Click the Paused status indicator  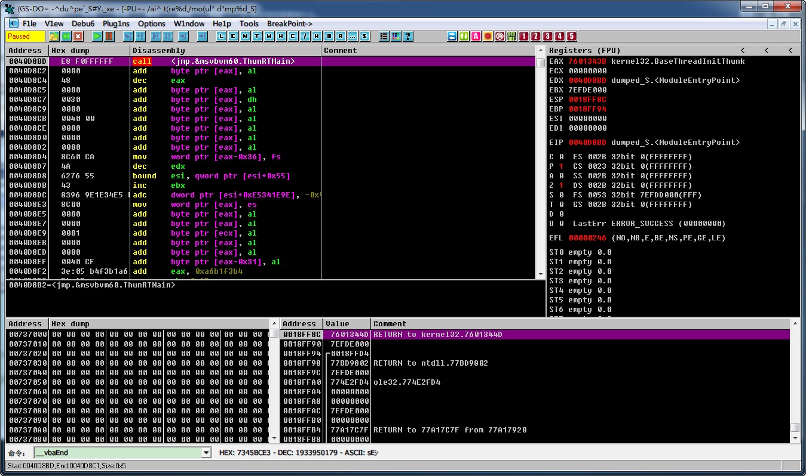coord(26,36)
